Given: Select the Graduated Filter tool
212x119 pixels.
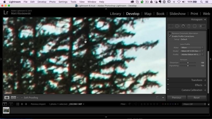Looking at the screenshot, I should [x=189, y=26].
